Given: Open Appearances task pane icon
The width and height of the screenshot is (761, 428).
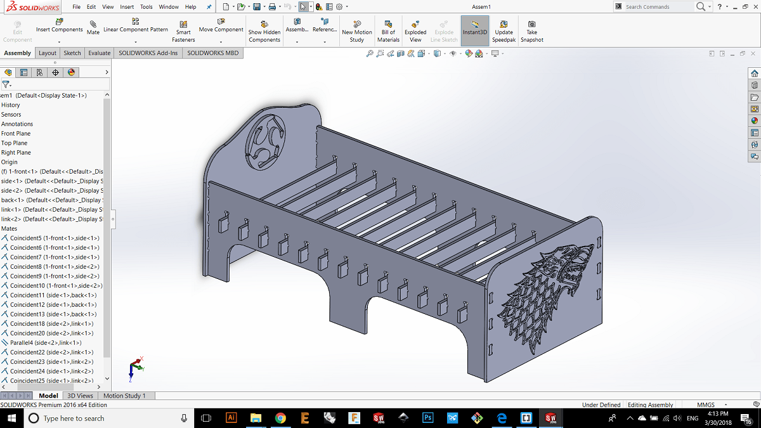Looking at the screenshot, I should pos(754,120).
